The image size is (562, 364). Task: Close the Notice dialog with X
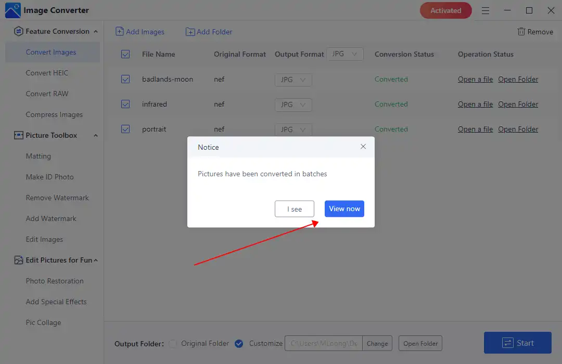(363, 147)
